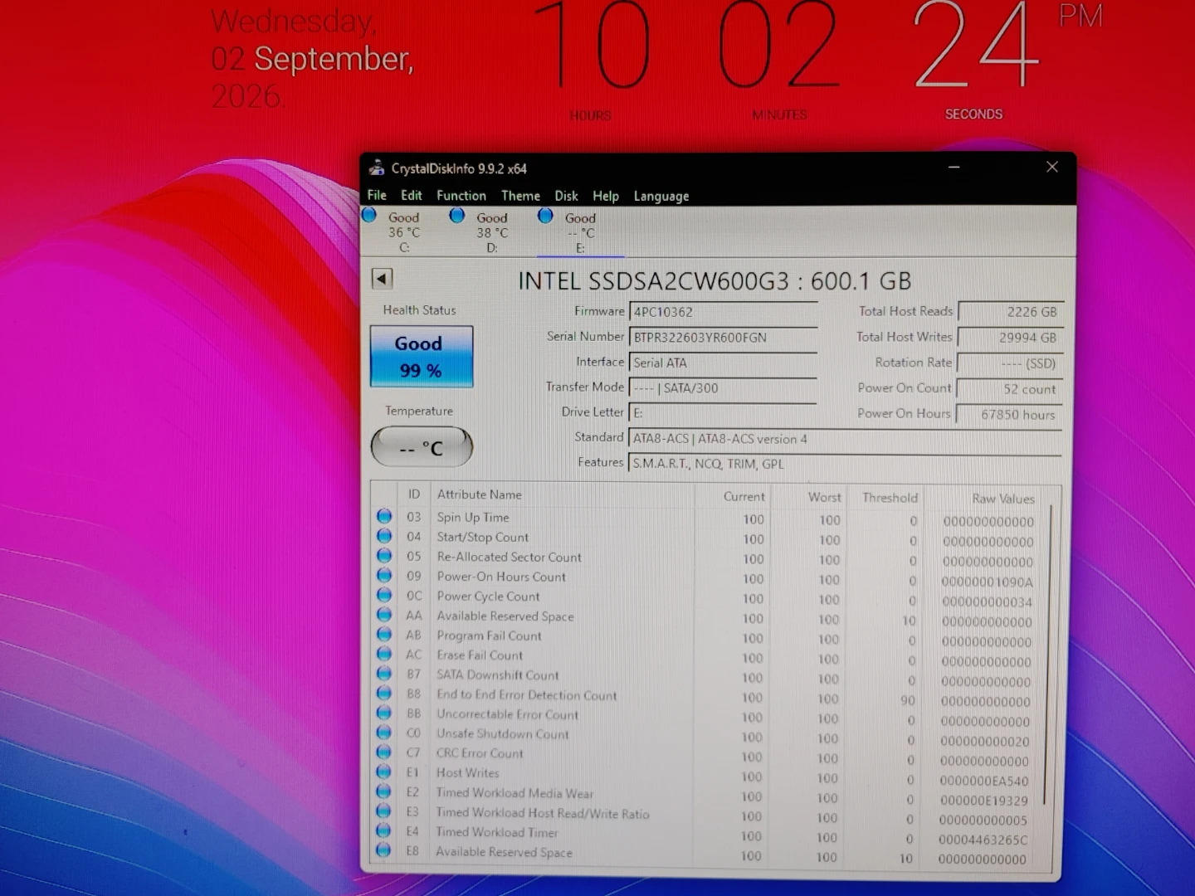Minimize the CrystalDiskInfo window

[x=954, y=167]
